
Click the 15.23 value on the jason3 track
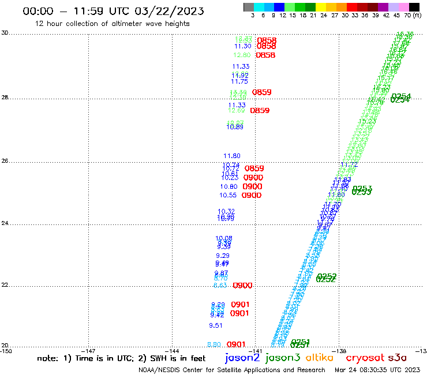pyautogui.click(x=368, y=121)
